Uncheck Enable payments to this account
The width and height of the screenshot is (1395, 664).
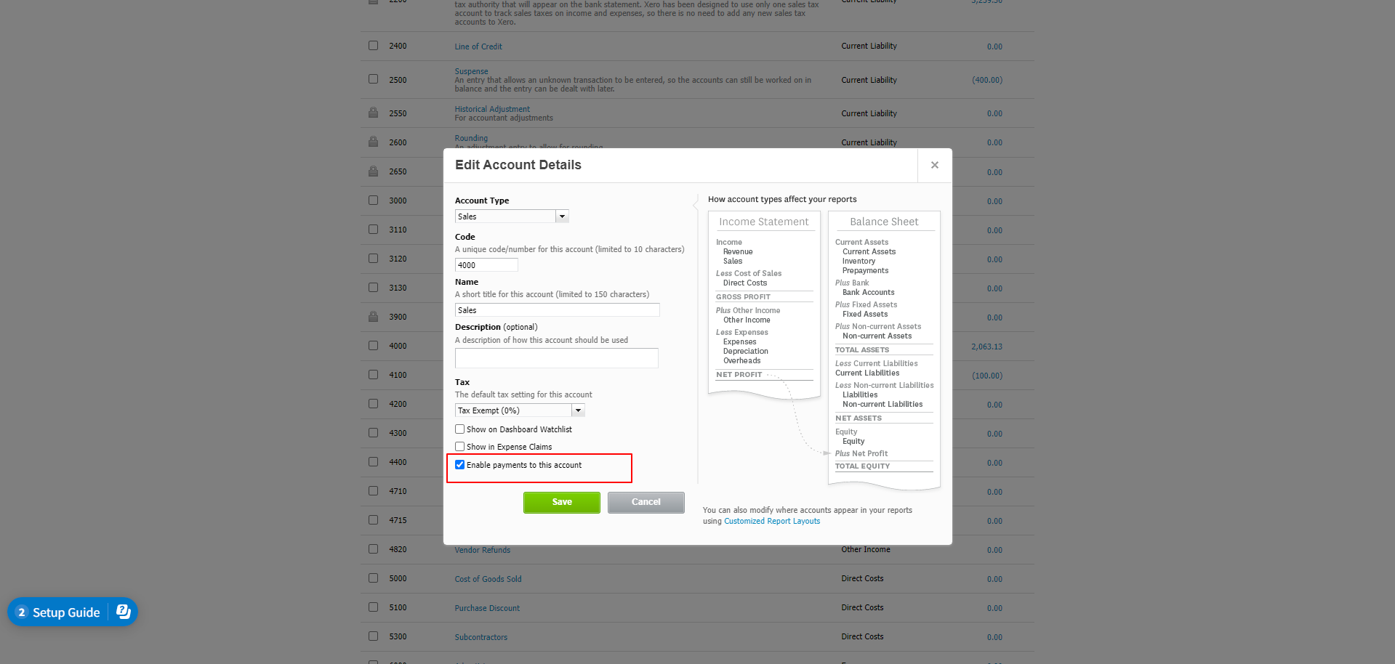[x=460, y=465]
